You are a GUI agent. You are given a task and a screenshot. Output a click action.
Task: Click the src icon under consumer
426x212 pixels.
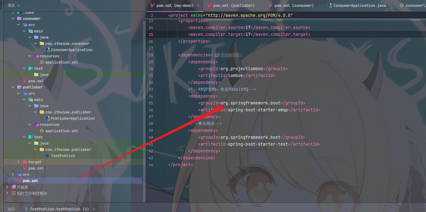point(25,25)
